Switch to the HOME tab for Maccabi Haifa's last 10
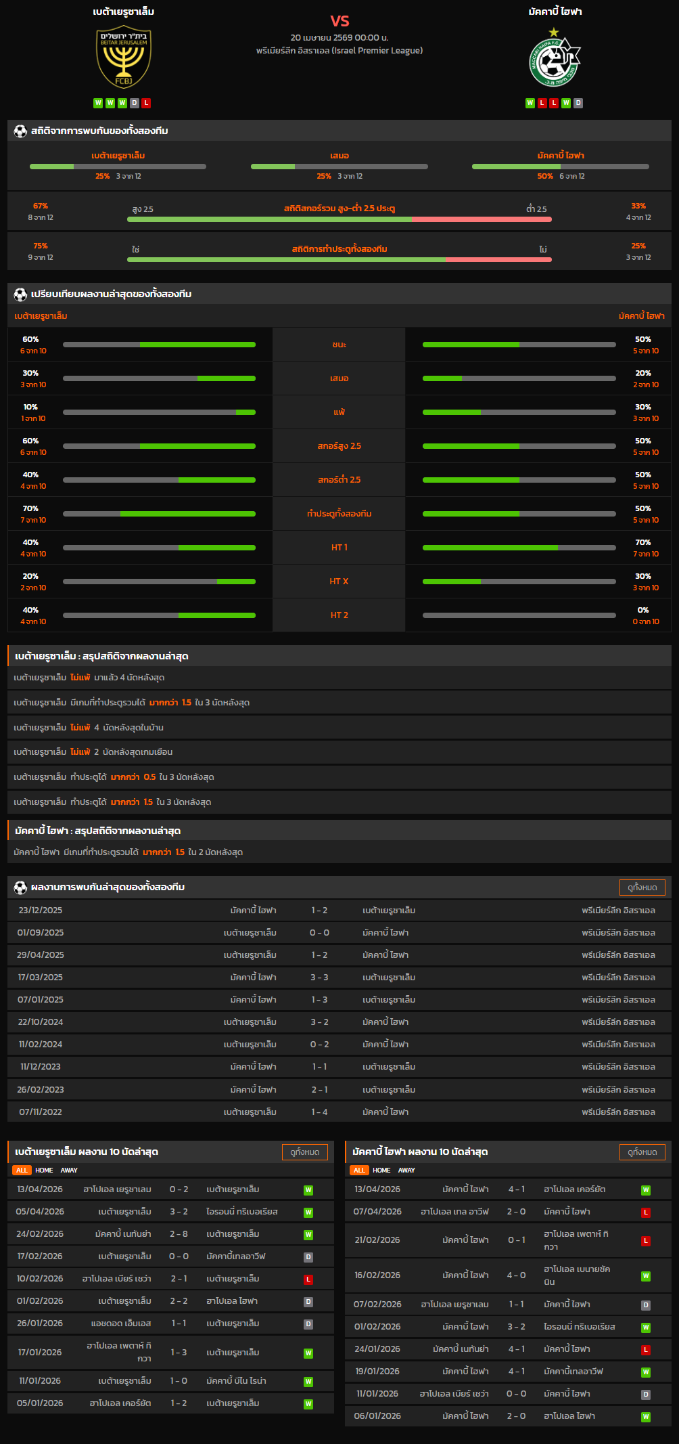679x1444 pixels. click(381, 1170)
